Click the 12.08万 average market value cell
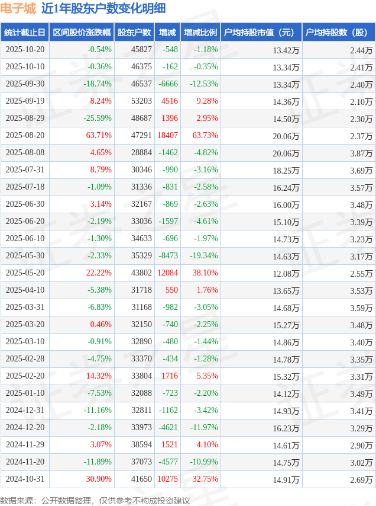 (286, 273)
